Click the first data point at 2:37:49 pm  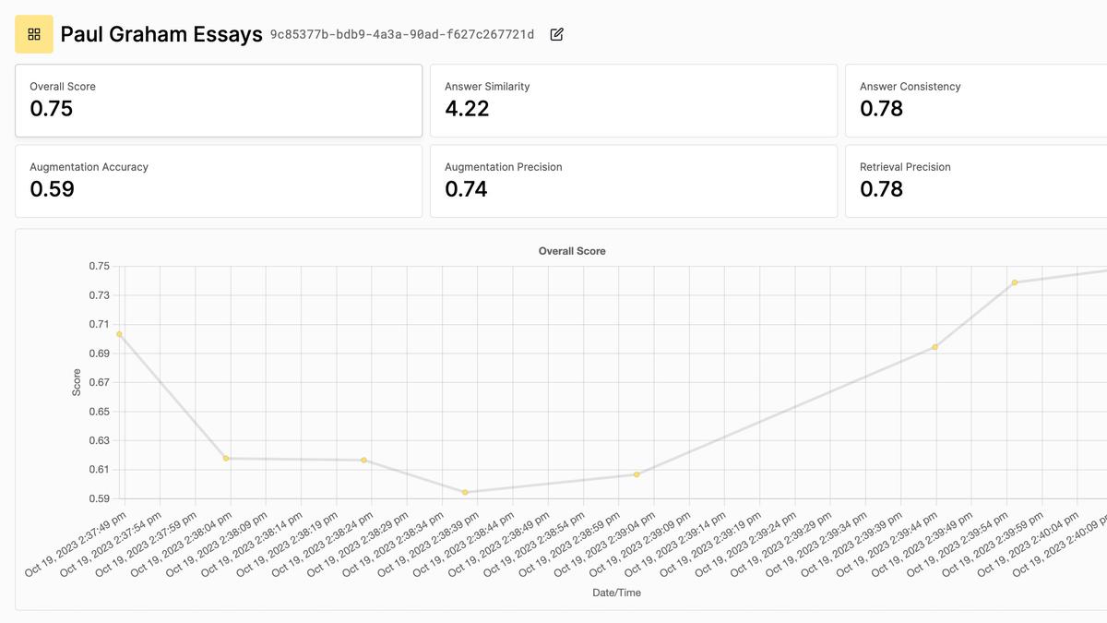coord(119,334)
